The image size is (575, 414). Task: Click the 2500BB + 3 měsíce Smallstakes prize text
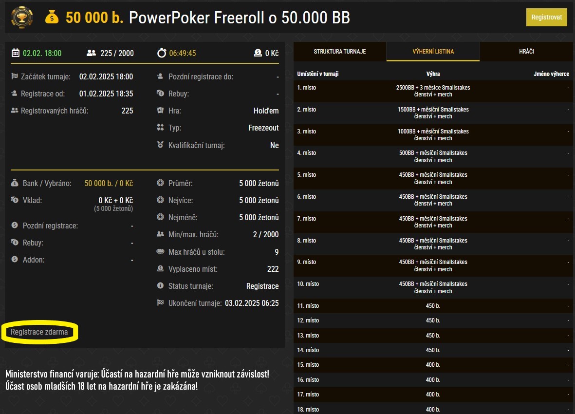pos(433,91)
